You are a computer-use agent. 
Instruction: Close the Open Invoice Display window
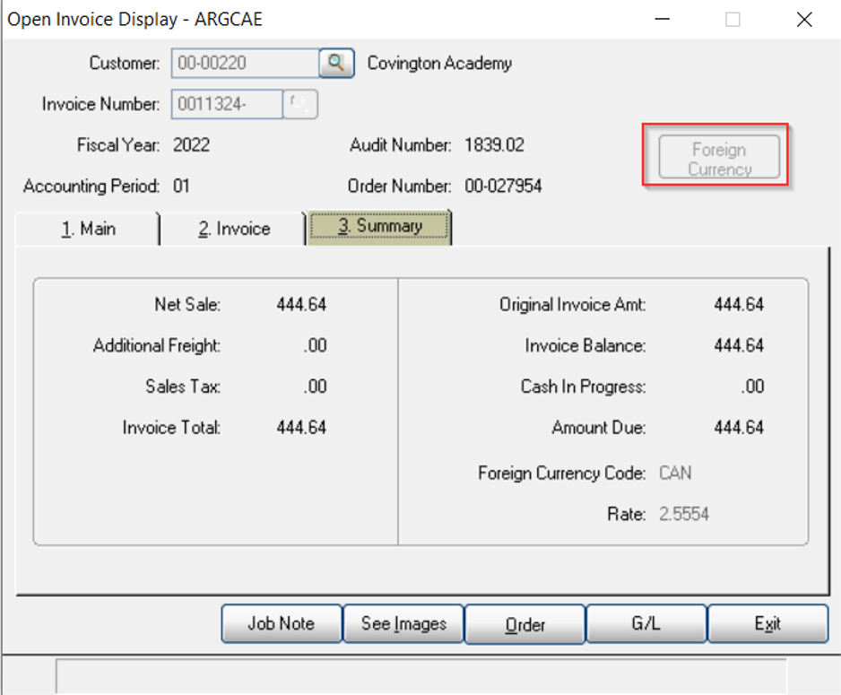coord(804,20)
